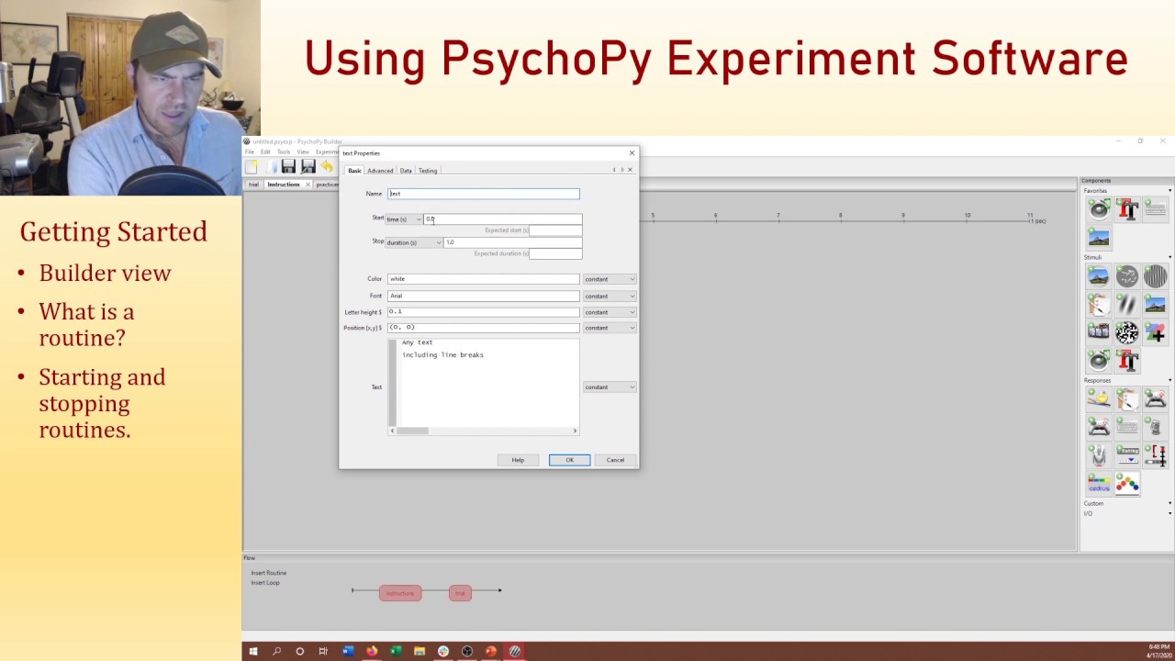Image resolution: width=1175 pixels, height=661 pixels.
Task: Close the Instructions routine tab
Action: (x=308, y=185)
